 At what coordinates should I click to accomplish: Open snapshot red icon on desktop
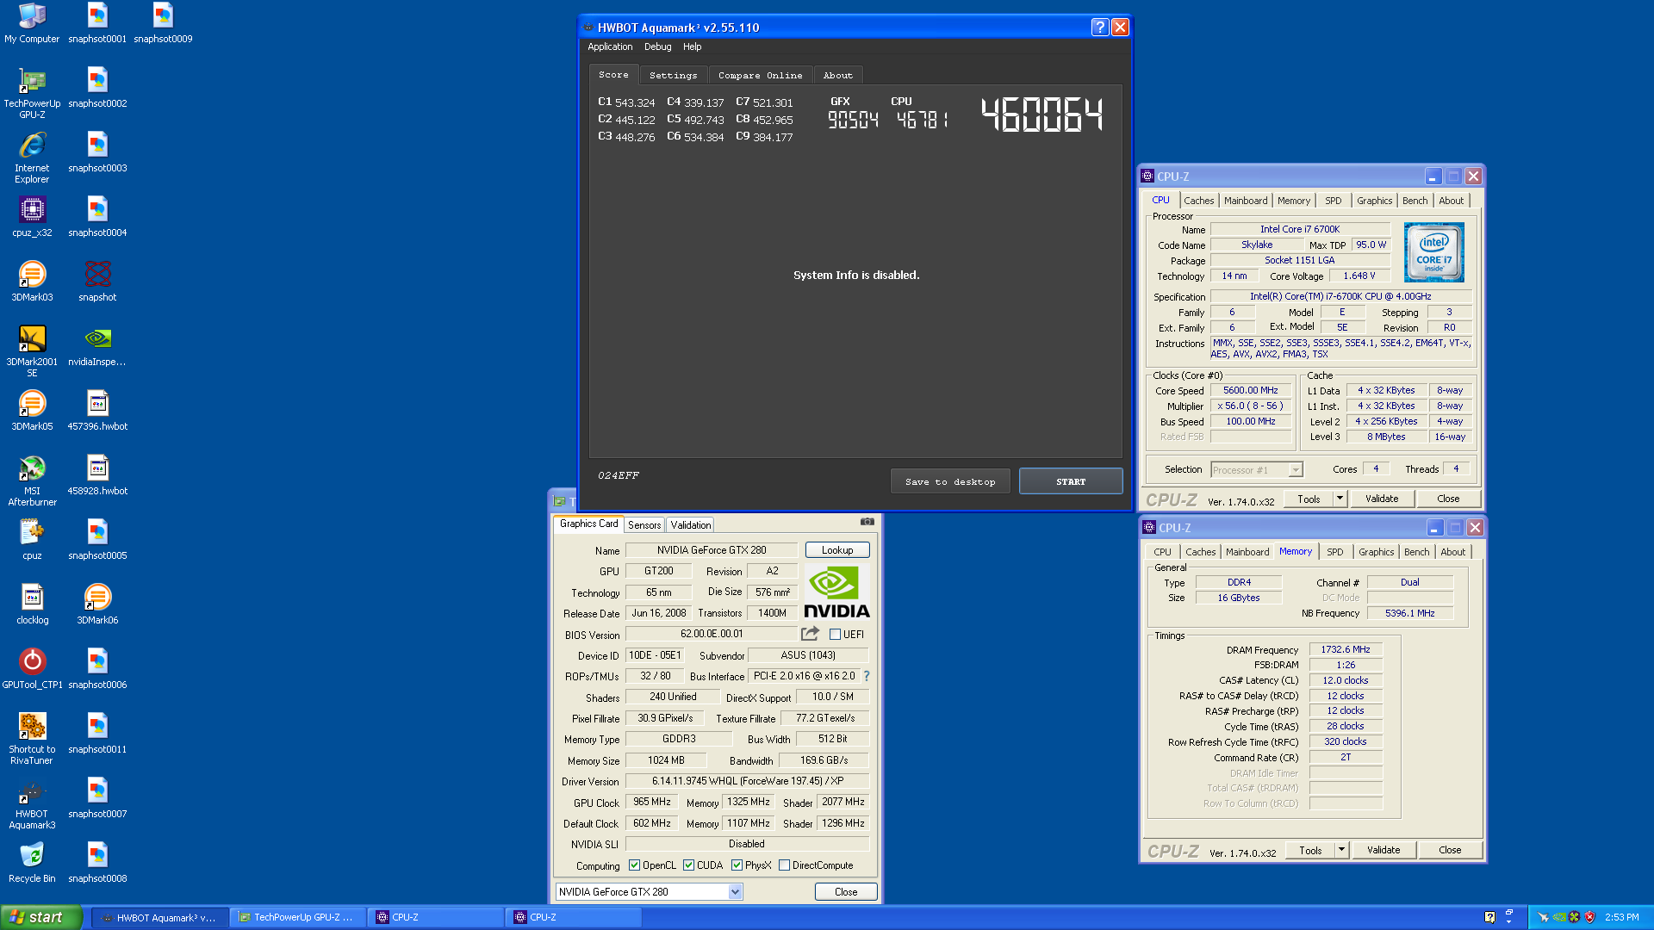pos(97,282)
